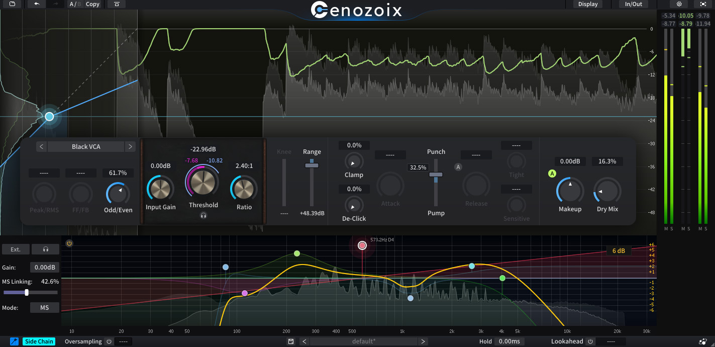Open the Oversampling value dropdown
Screen dimensions: 715x347
[x=124, y=341]
